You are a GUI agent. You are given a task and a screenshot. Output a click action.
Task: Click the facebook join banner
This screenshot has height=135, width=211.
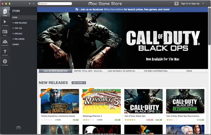tap(122, 9)
